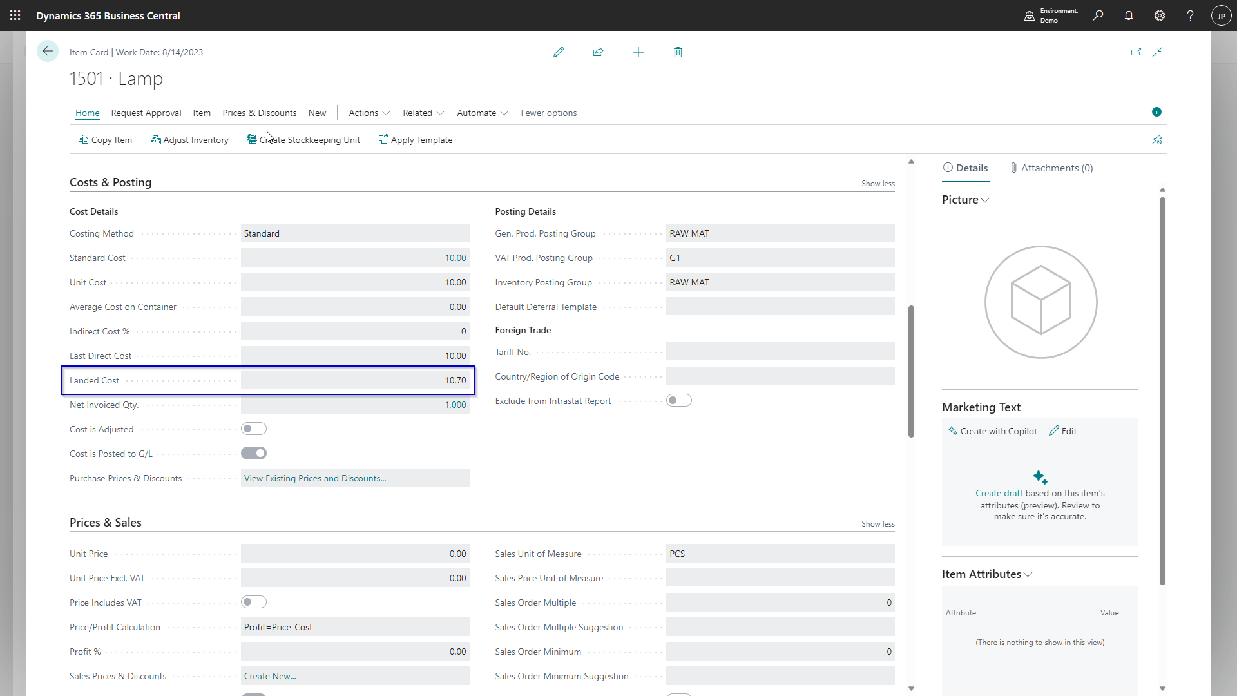Screen dimensions: 1237x696
Task: Click Create New sales prices link
Action: tap(270, 676)
